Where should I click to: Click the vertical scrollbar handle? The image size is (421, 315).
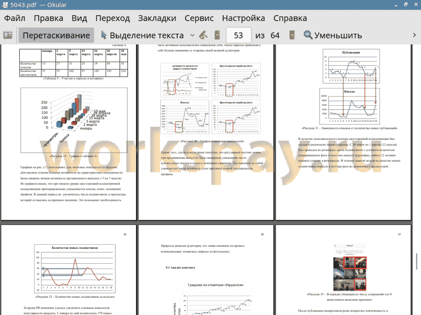(x=417, y=261)
